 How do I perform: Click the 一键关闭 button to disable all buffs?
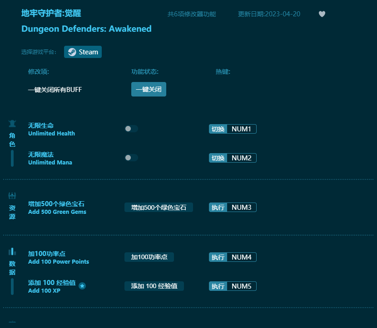click(149, 89)
